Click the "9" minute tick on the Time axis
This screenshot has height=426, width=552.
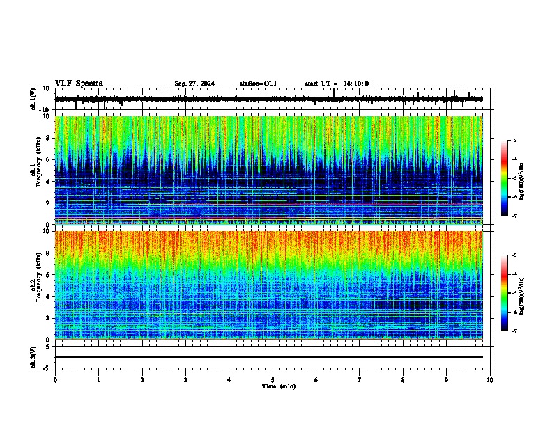(x=446, y=380)
